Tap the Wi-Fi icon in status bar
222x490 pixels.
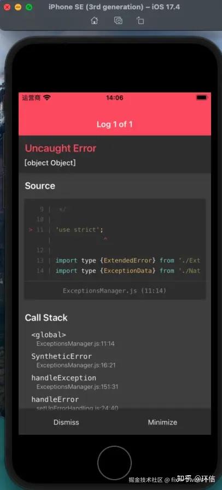(x=47, y=98)
